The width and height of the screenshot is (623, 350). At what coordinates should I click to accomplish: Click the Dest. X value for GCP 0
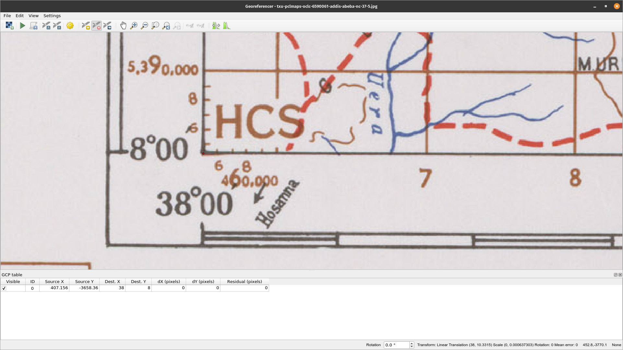pos(112,288)
